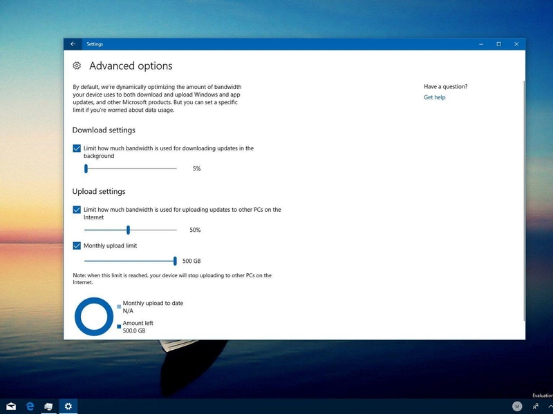Image resolution: width=553 pixels, height=414 pixels.
Task: Click the Download settings heading
Action: [104, 130]
